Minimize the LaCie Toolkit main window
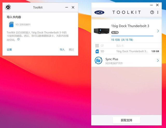 coord(151,5)
